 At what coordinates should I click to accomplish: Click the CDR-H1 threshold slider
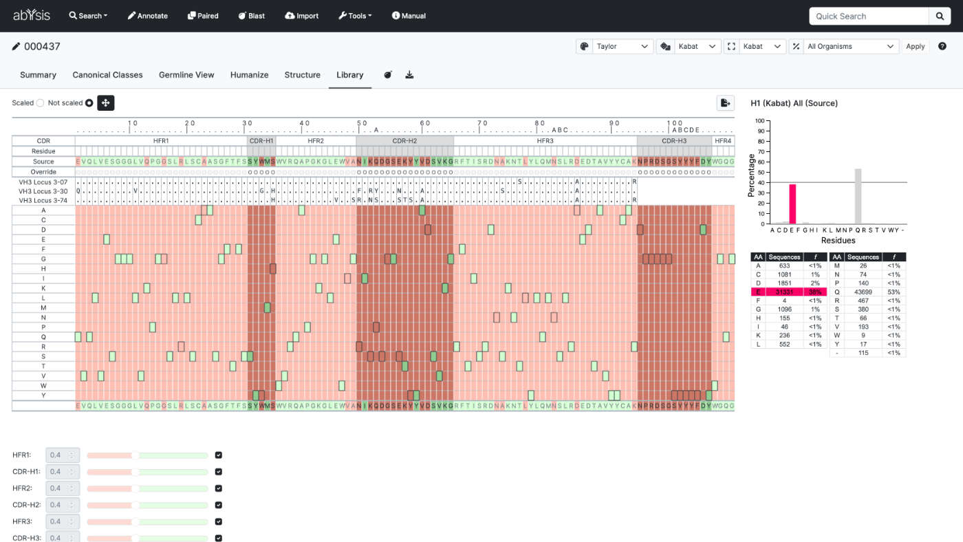click(147, 472)
